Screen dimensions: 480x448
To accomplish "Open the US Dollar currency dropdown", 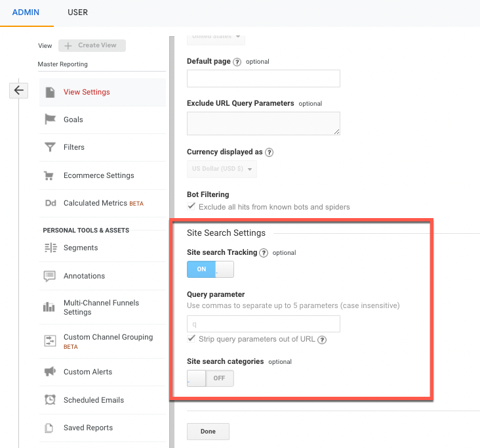I will pos(222,169).
